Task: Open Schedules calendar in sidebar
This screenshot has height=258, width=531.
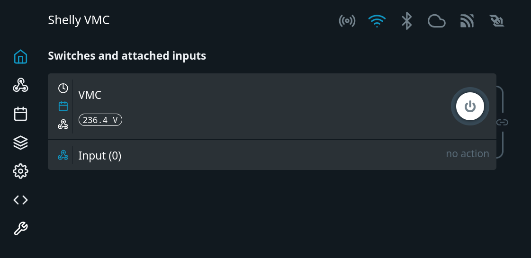Action: 20,114
